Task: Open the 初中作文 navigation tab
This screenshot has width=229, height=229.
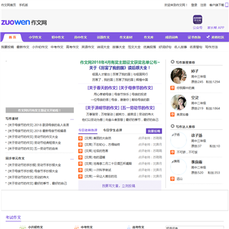Action: click(x=58, y=38)
